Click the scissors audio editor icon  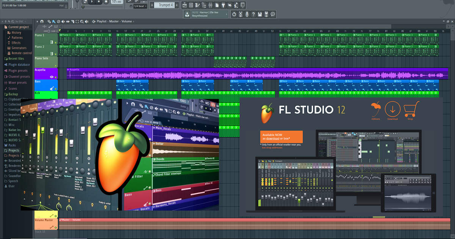[240, 14]
